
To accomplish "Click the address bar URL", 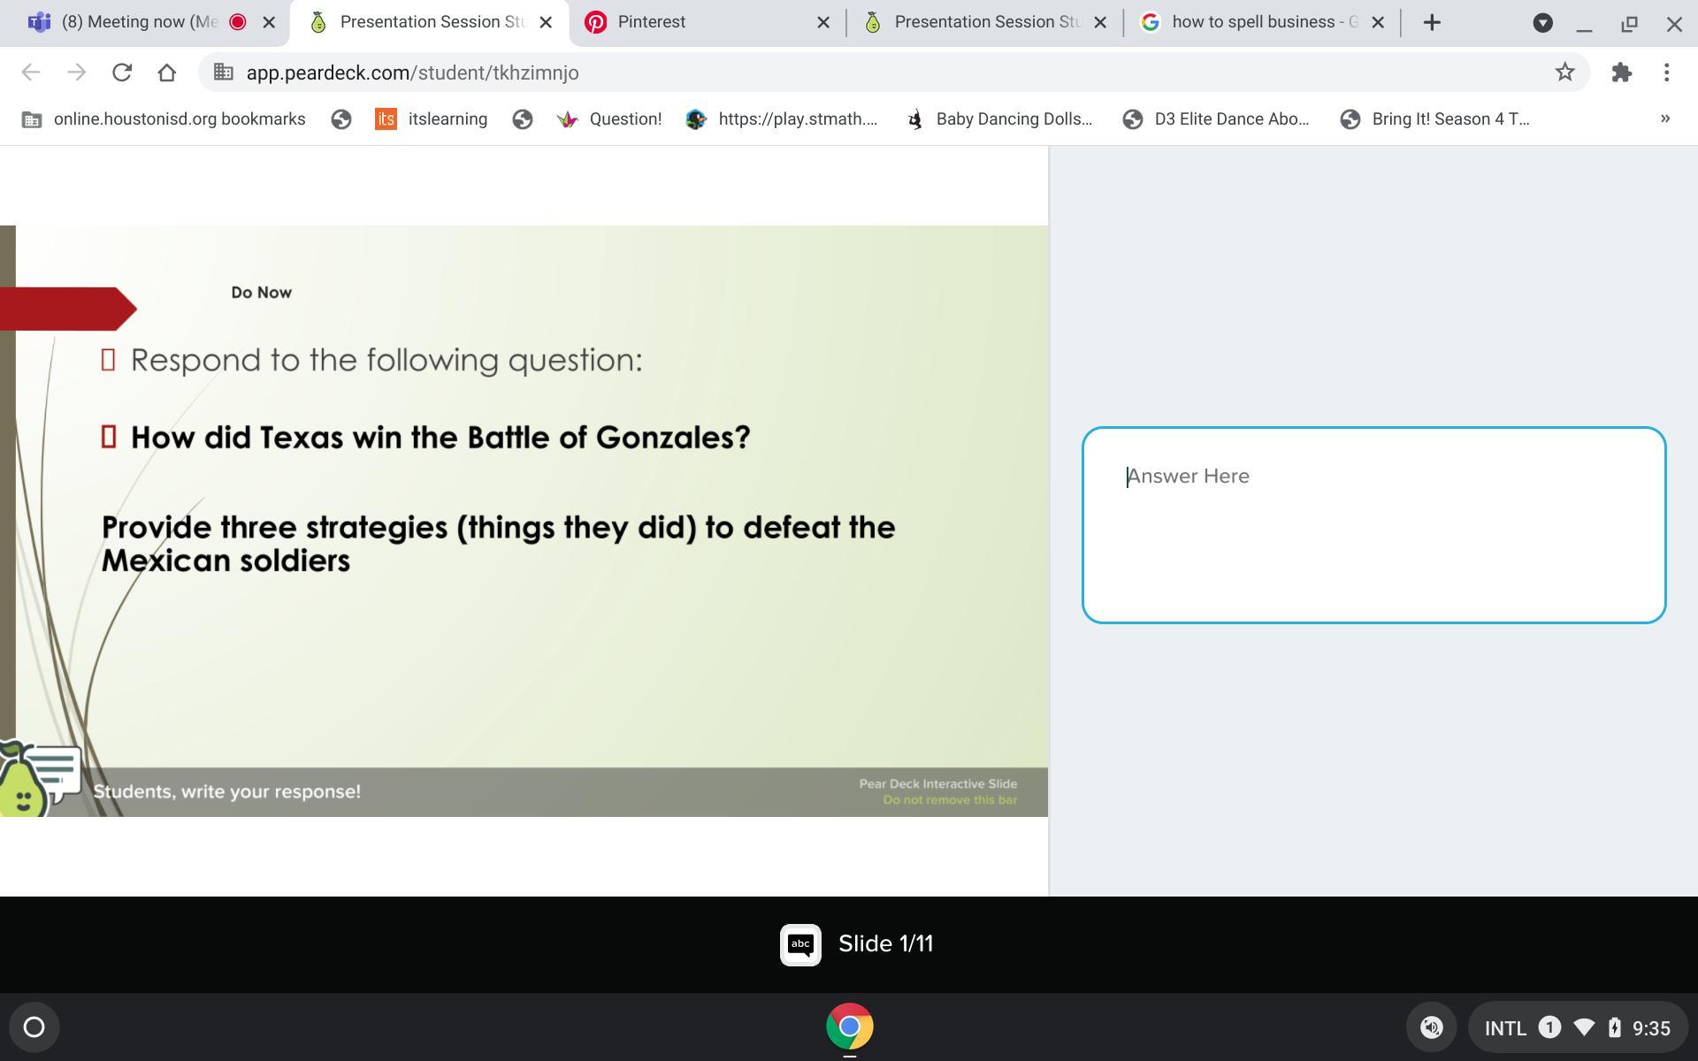I will click(412, 73).
